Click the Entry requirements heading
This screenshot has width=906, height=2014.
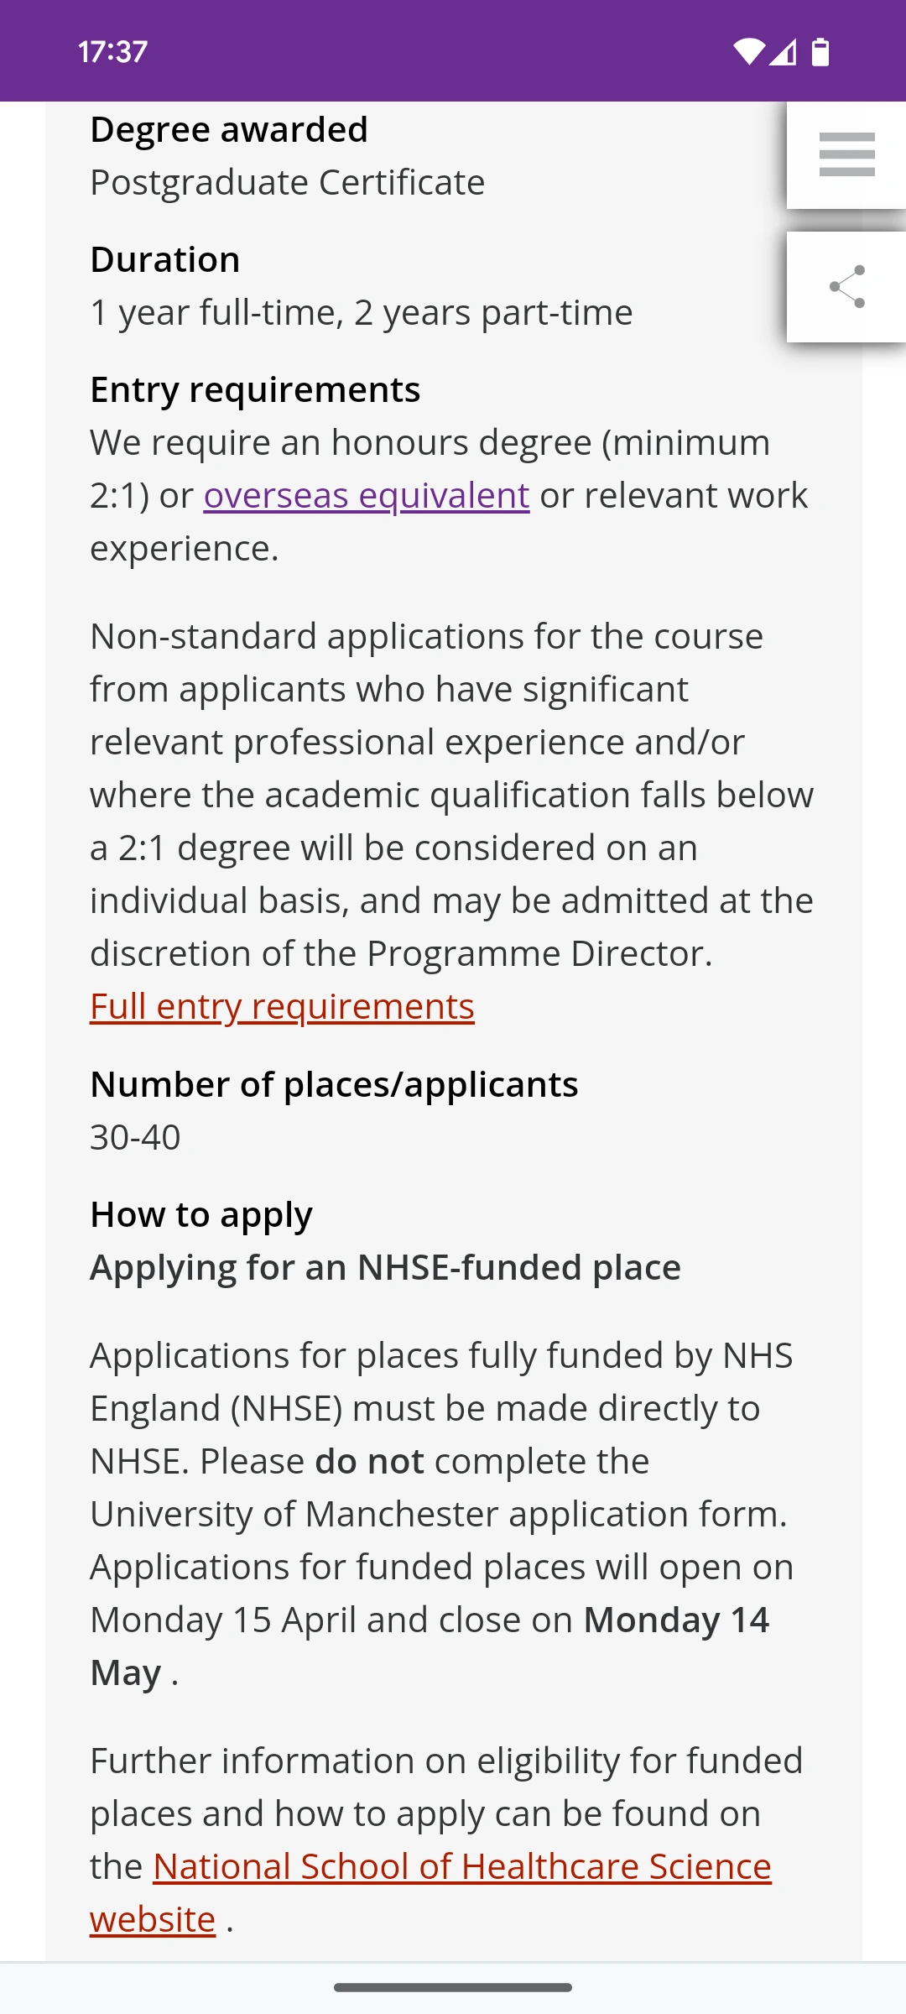coord(255,390)
